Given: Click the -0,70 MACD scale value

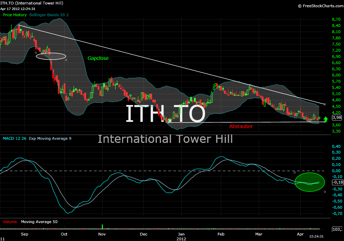Looking at the screenshot, I should [x=337, y=213].
